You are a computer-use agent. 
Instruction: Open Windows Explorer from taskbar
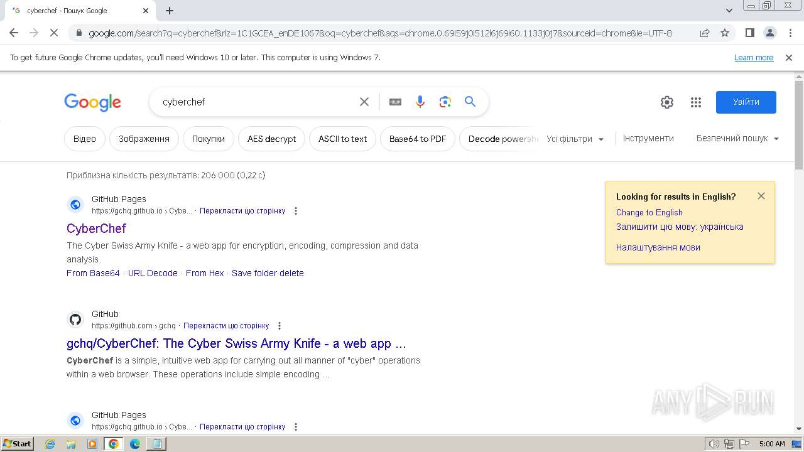click(x=71, y=444)
